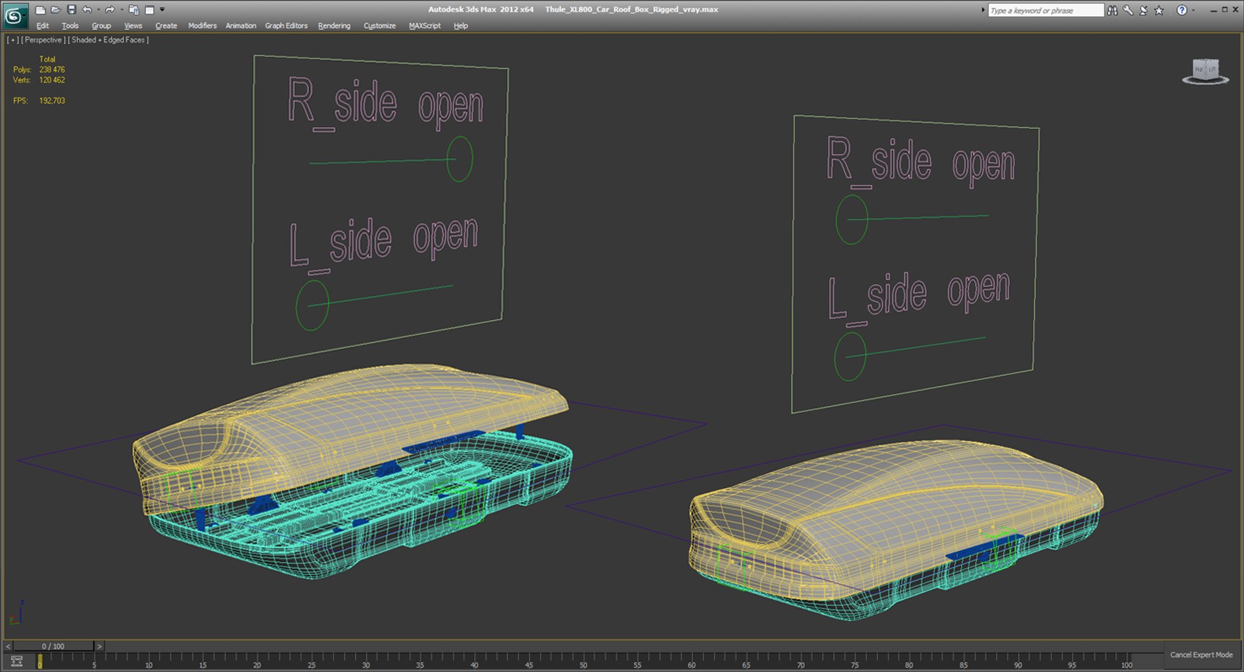Click the right panel L_side open slider circle

[850, 357]
